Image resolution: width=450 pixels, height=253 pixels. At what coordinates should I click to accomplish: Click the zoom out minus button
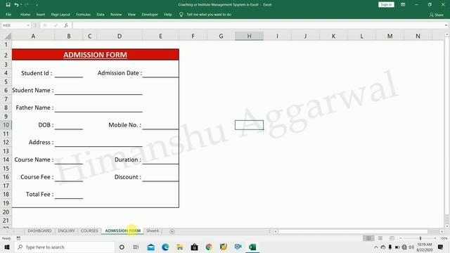(401, 238)
